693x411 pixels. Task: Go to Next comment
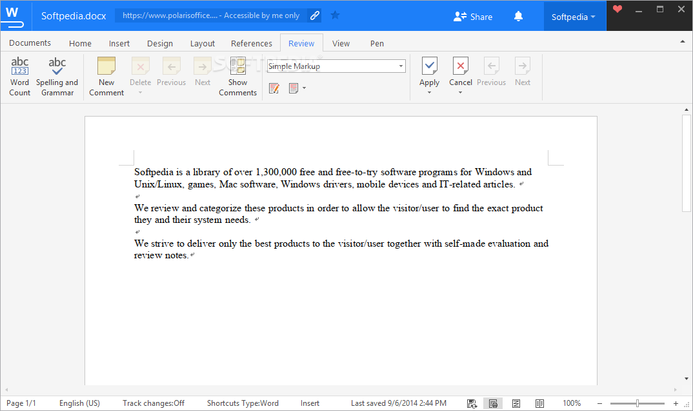pyautogui.click(x=203, y=72)
